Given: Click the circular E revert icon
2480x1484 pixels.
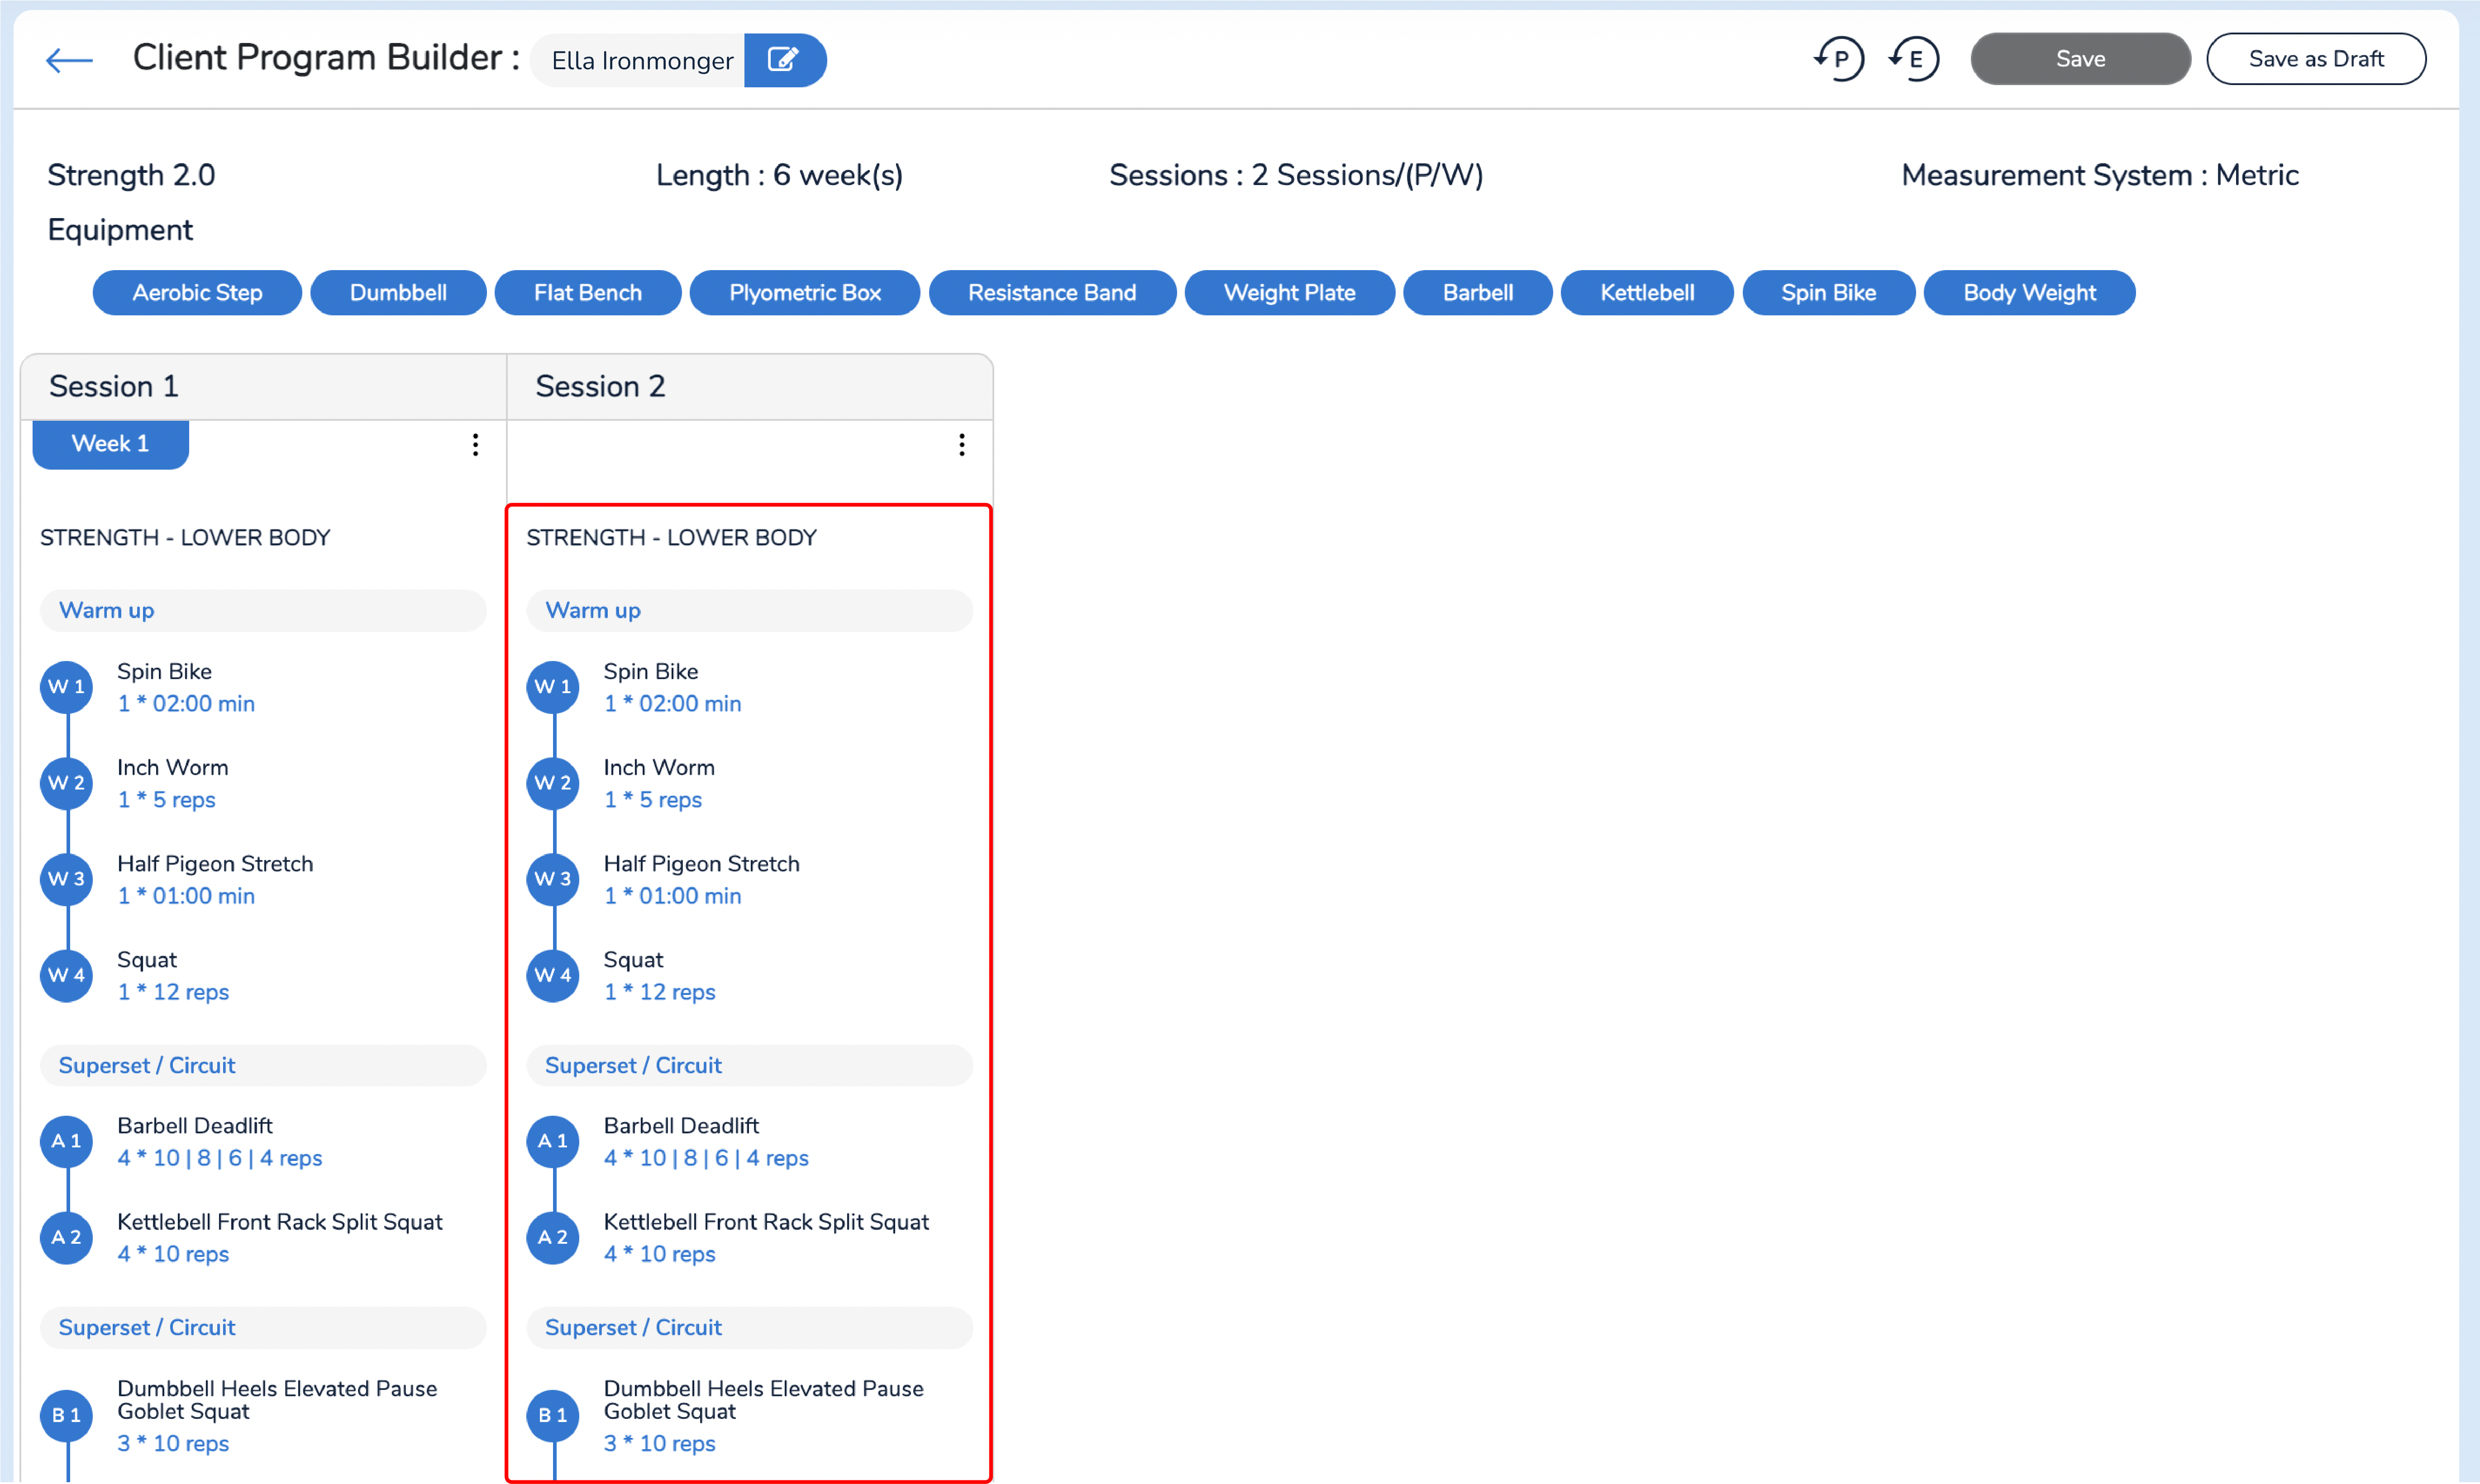Looking at the screenshot, I should point(1914,59).
